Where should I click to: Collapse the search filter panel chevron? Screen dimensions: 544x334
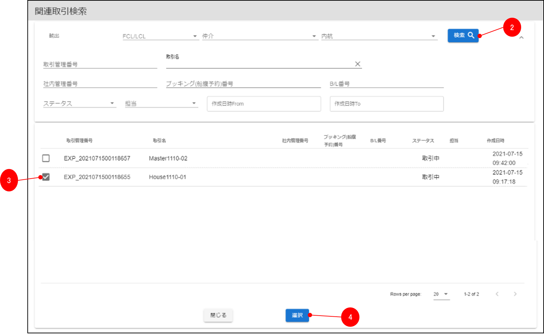tap(521, 38)
